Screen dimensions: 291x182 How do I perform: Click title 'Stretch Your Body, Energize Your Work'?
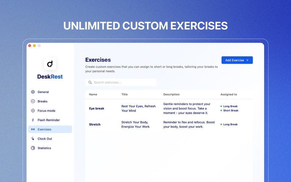coord(135,124)
